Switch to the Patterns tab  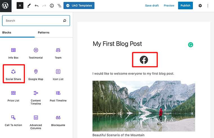click(x=44, y=32)
